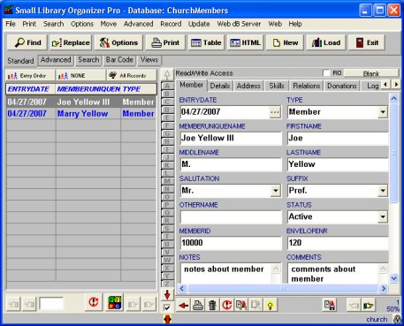Click the ENTRYDATE ellipsis picker button
The image size is (404, 326).
(x=275, y=112)
